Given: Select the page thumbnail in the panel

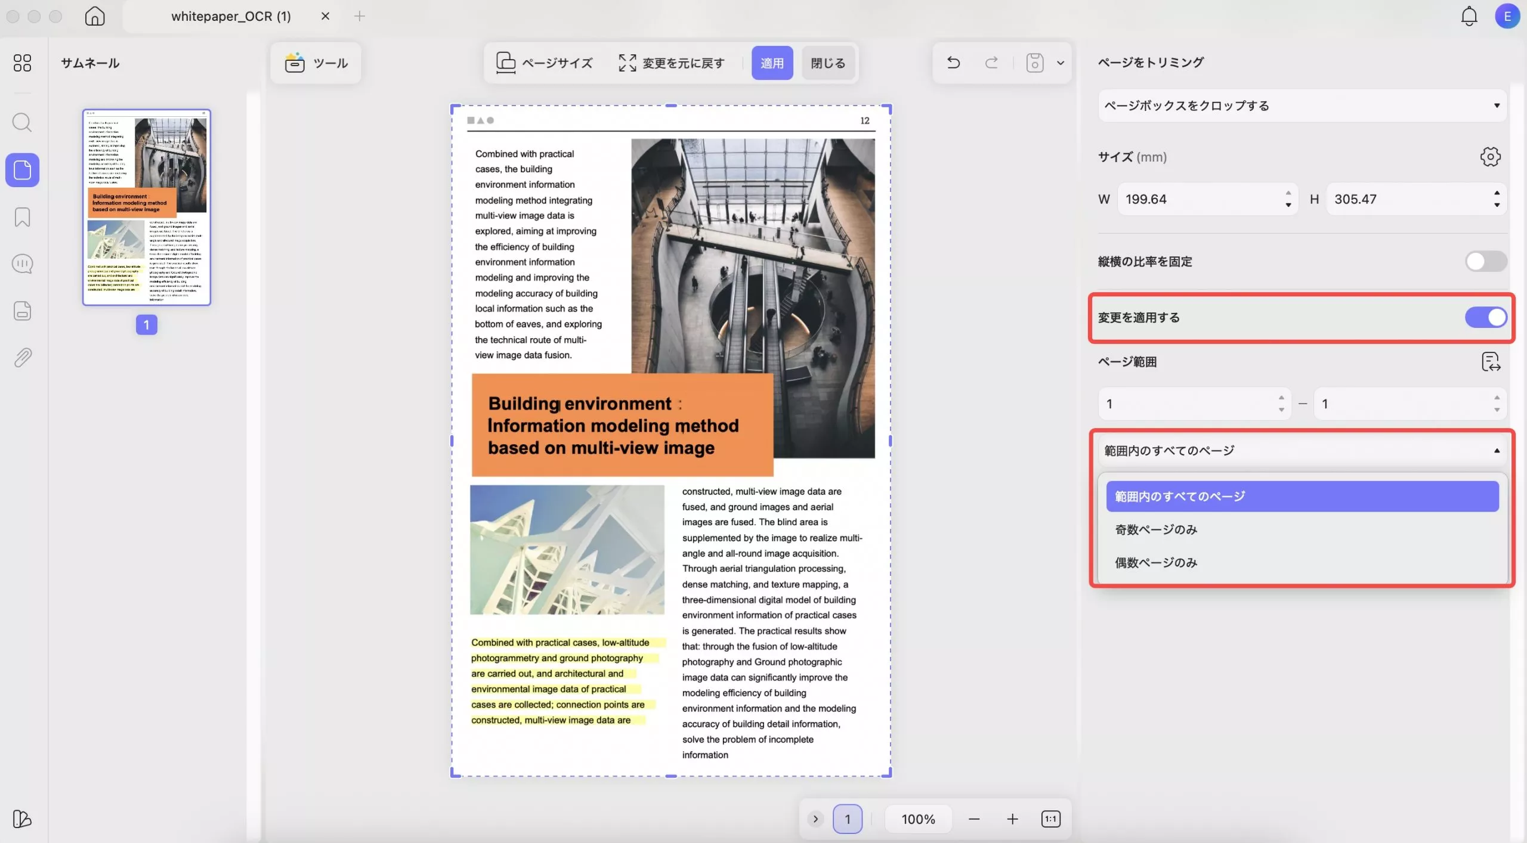Looking at the screenshot, I should coord(146,207).
